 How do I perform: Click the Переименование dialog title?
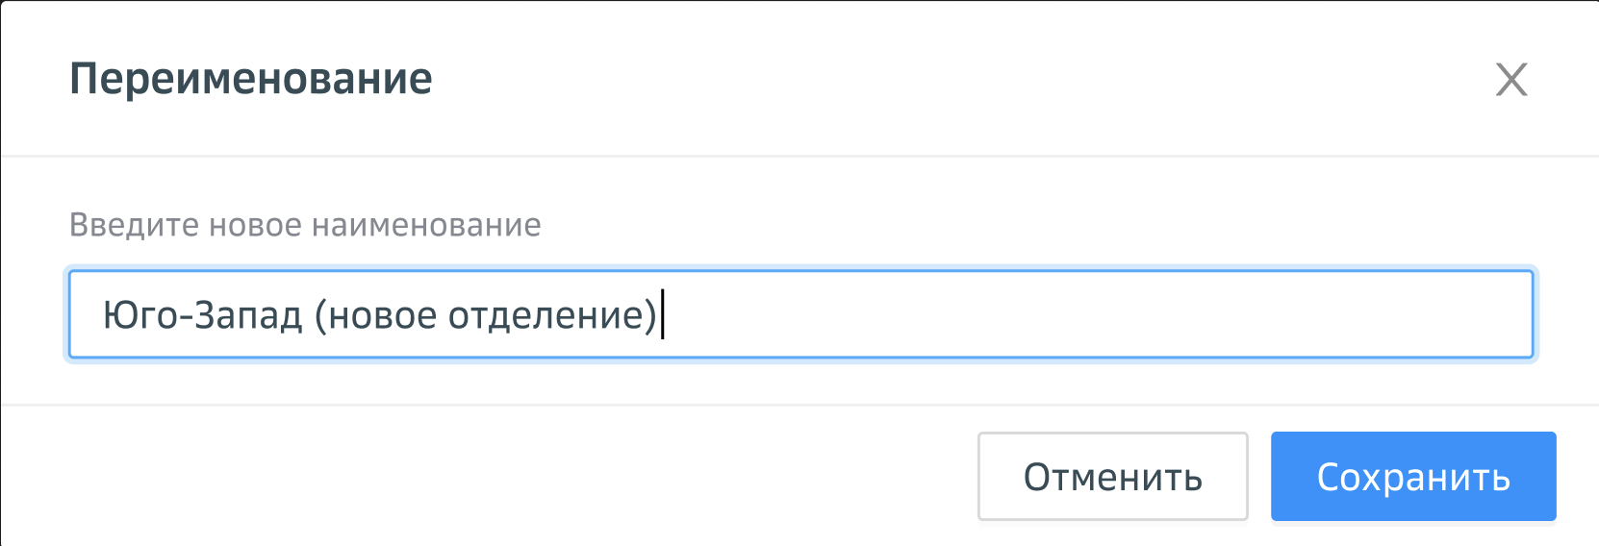click(x=251, y=79)
